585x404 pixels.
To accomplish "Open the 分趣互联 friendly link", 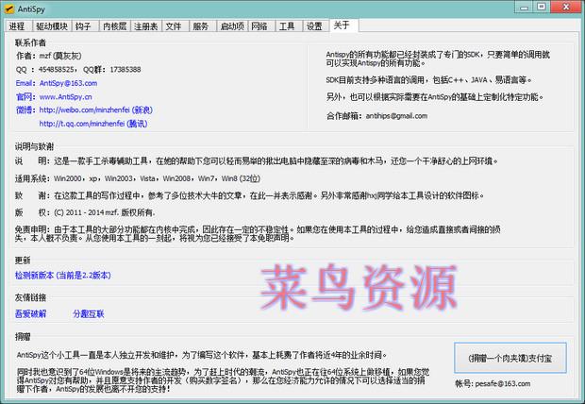I will coord(89,313).
